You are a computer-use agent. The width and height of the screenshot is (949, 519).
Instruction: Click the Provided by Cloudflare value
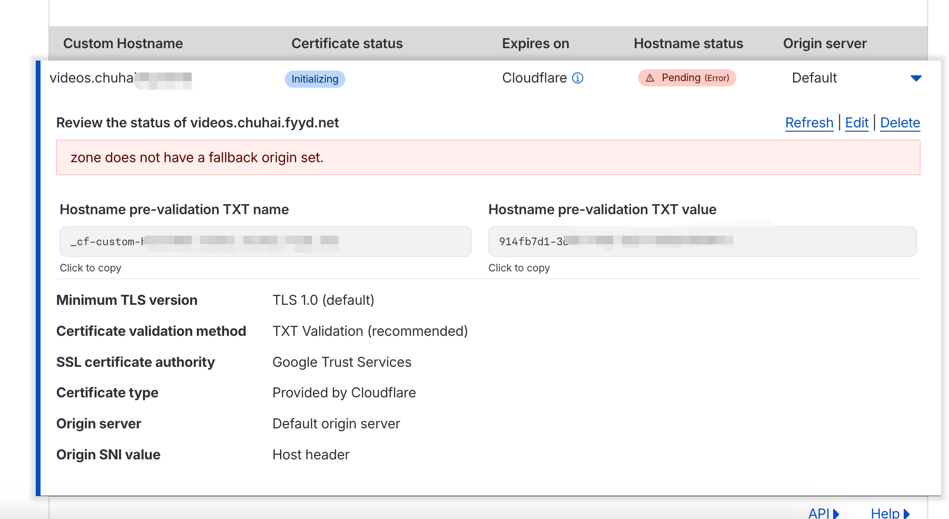pos(344,393)
